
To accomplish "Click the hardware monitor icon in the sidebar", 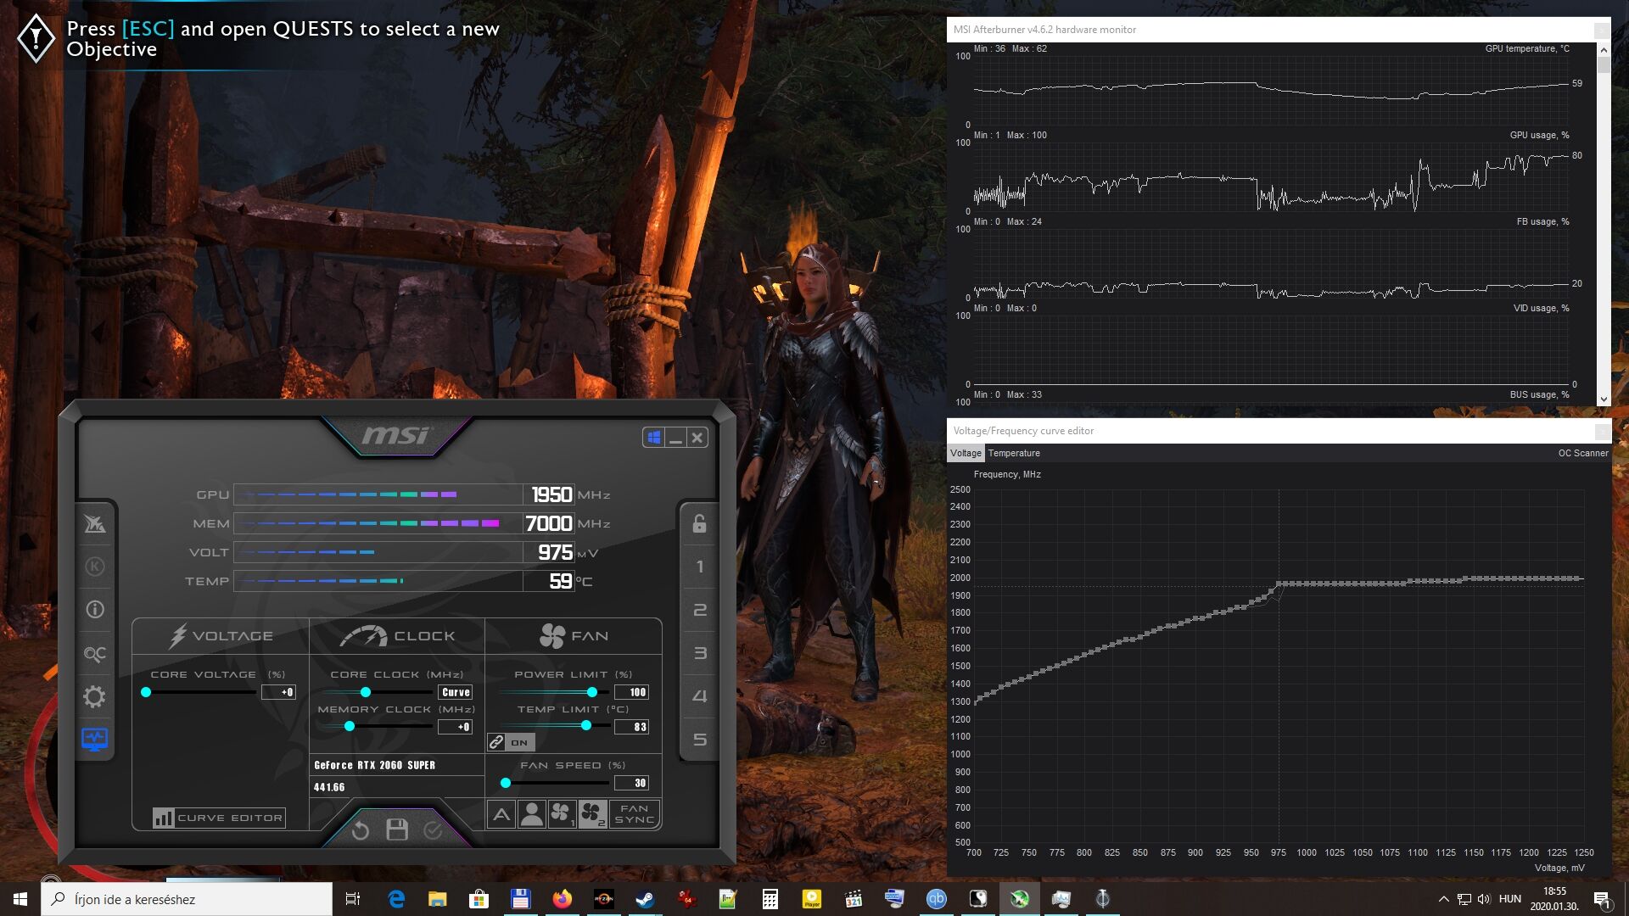I will (x=94, y=739).
